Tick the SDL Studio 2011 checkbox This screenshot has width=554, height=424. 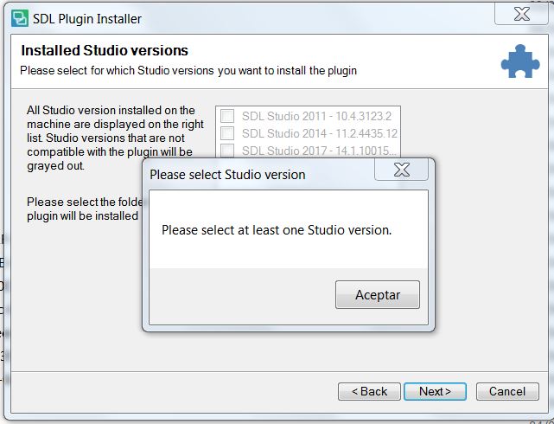pos(227,116)
